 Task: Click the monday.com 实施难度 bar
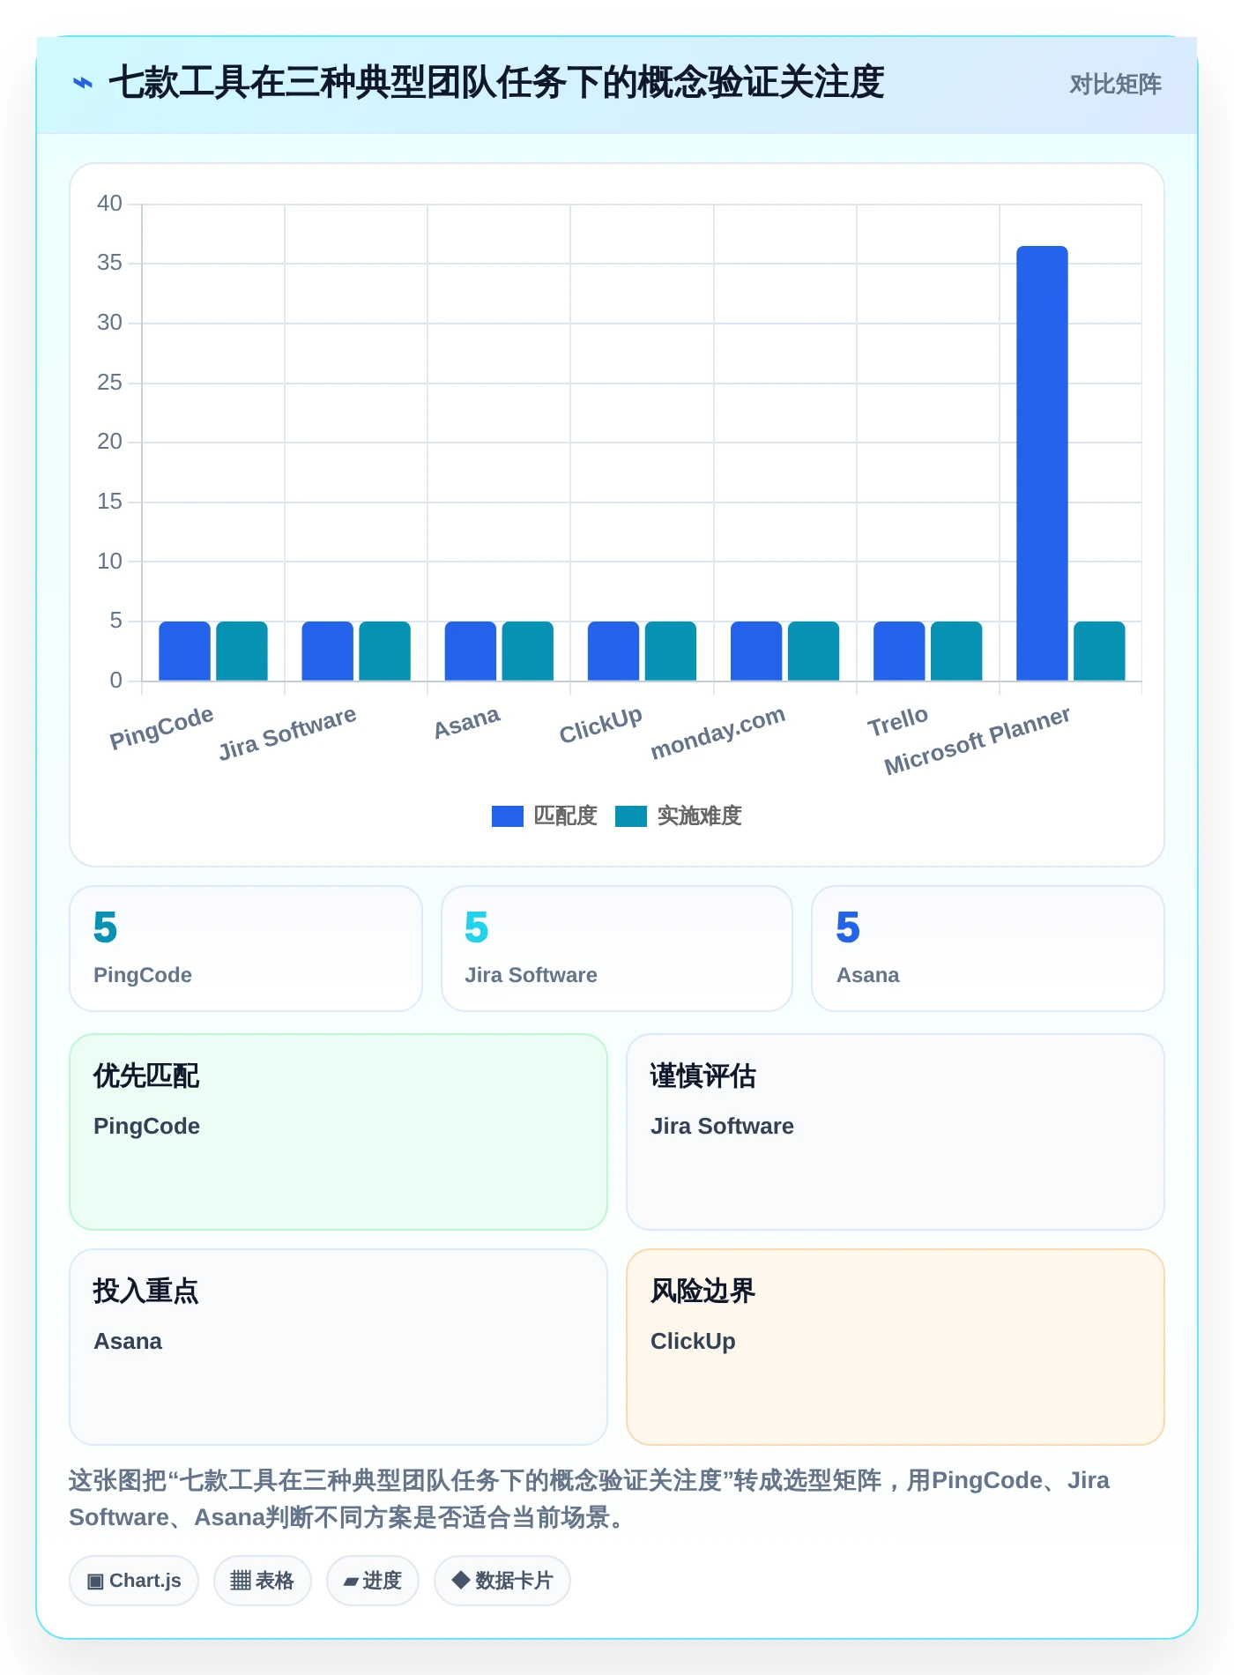click(x=814, y=651)
